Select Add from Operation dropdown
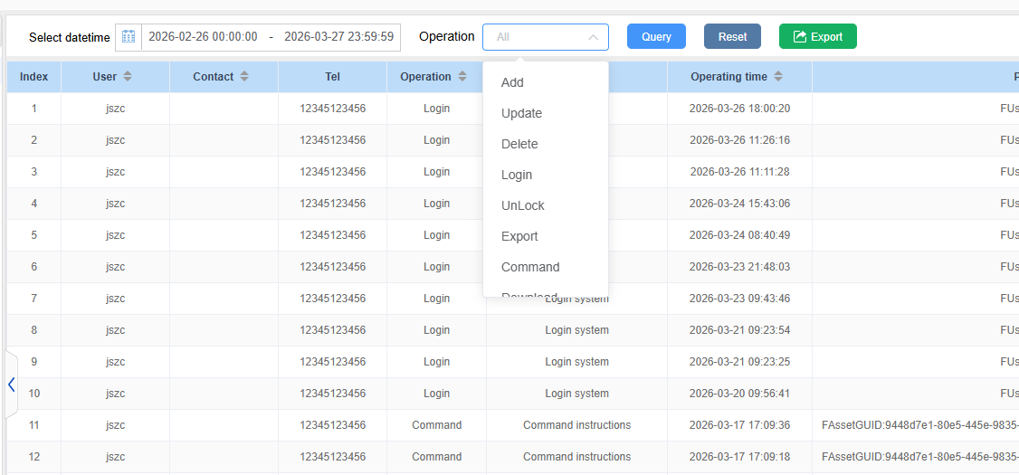Screen dimensions: 1019x475 512,82
